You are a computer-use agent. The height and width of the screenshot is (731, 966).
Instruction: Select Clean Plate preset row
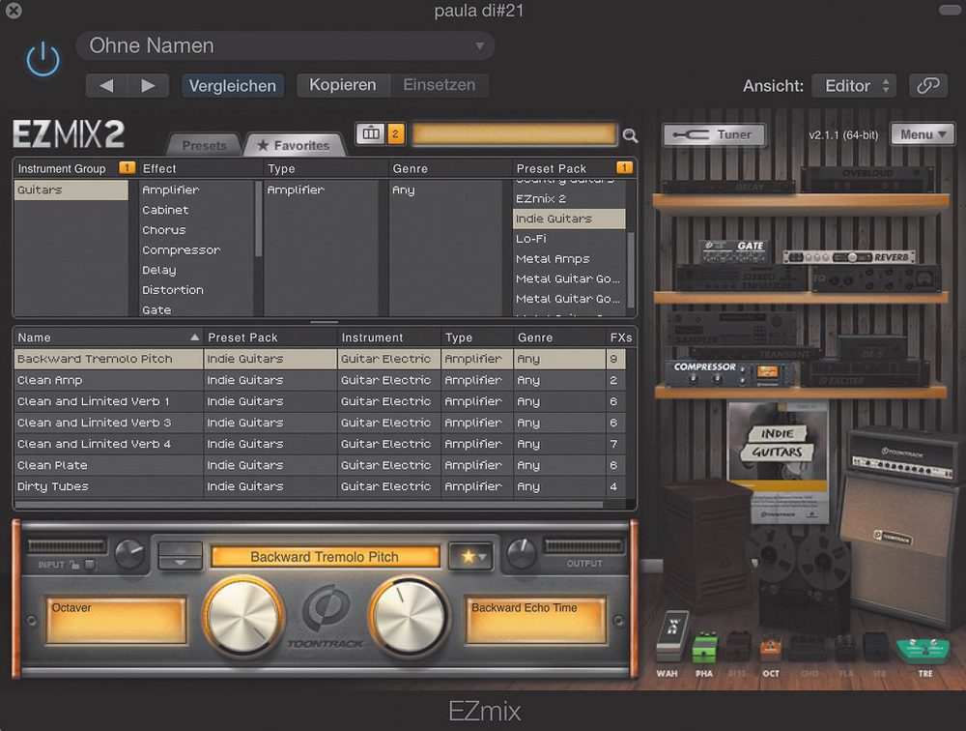pyautogui.click(x=320, y=465)
